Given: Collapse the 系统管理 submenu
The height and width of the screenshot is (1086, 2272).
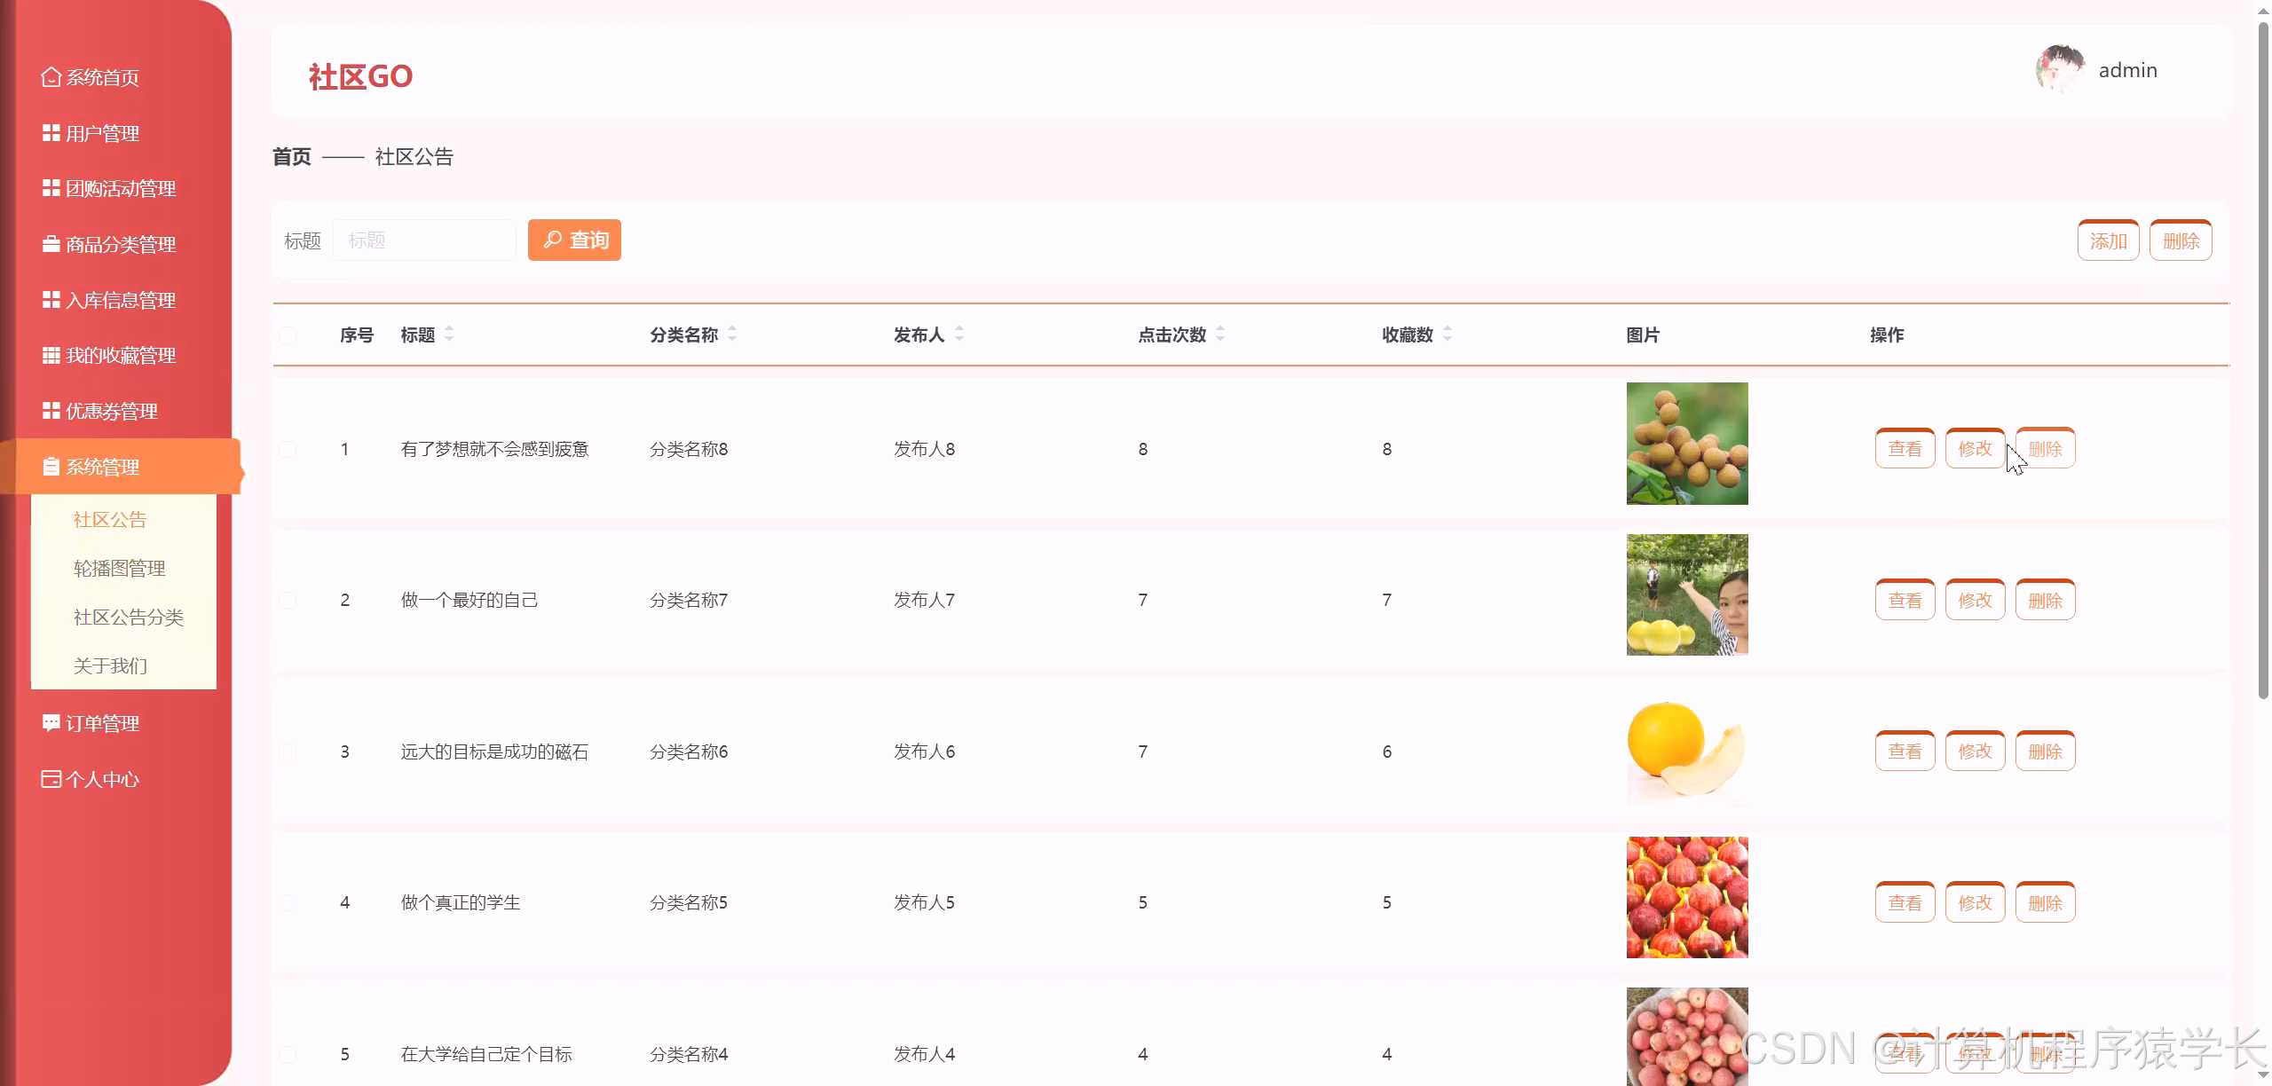Looking at the screenshot, I should pyautogui.click(x=102, y=466).
